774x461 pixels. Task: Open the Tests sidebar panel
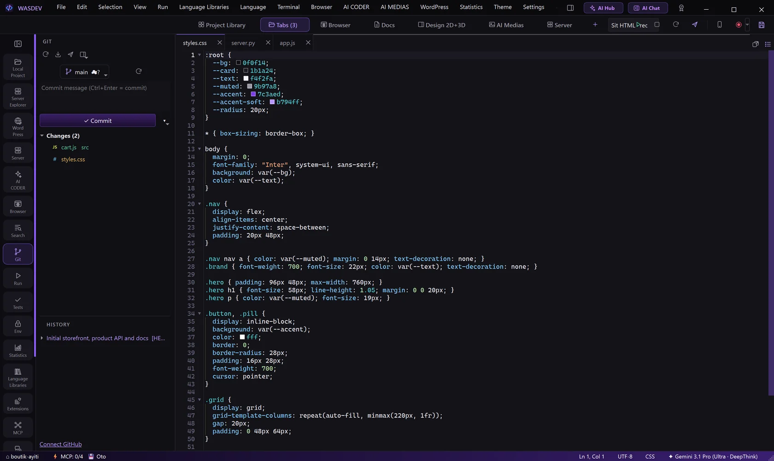(18, 303)
